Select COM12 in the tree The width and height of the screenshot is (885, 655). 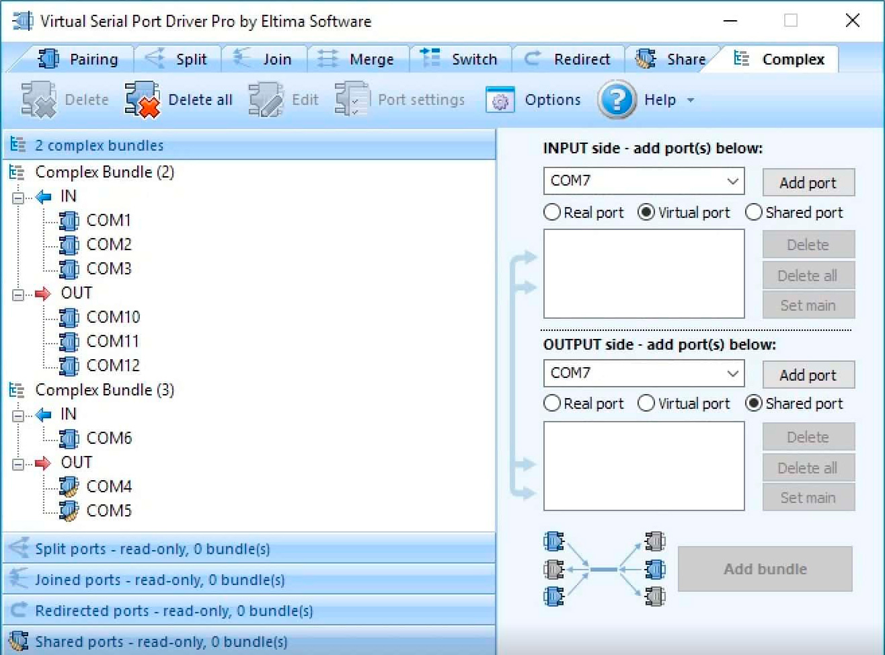click(113, 366)
